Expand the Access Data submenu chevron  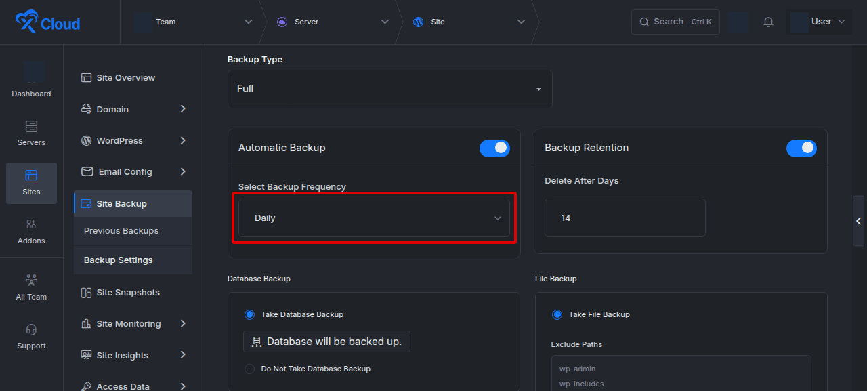183,386
